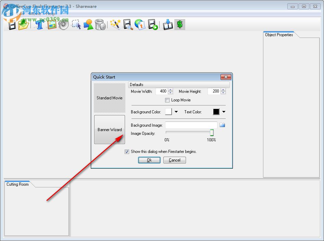Click the magic wand effects icon

pyautogui.click(x=115, y=25)
